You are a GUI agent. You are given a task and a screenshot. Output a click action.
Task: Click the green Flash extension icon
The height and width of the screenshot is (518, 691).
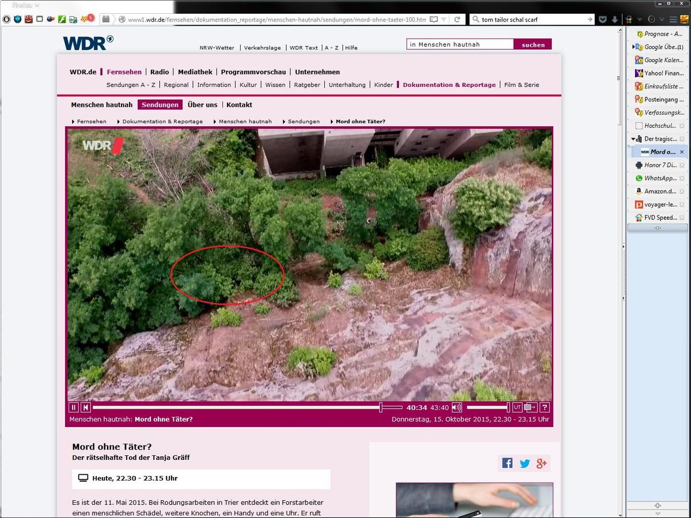tap(62, 19)
